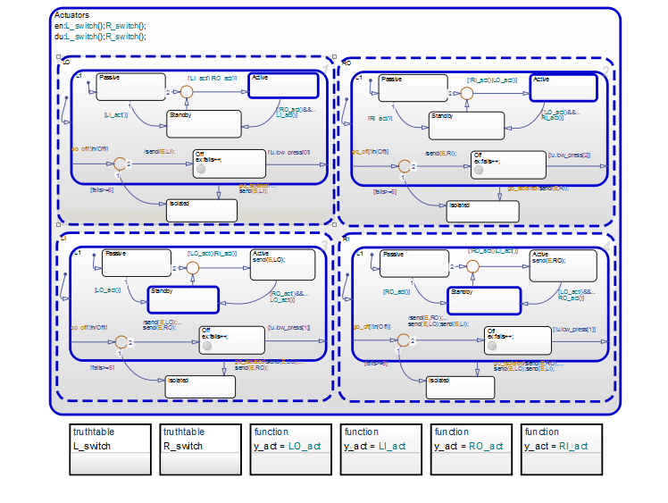The height and width of the screenshot is (503, 668).
Task: Open the y_act = RO_act function box
Action: click(472, 449)
